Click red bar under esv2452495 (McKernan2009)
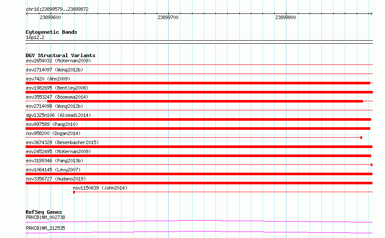385x238 pixels. coord(199,156)
